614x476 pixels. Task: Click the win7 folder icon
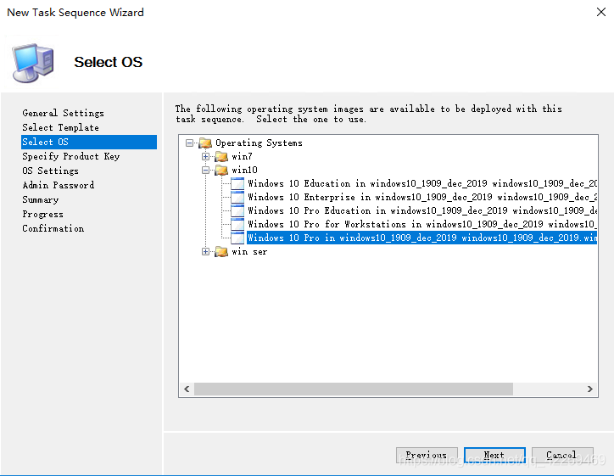click(x=221, y=157)
